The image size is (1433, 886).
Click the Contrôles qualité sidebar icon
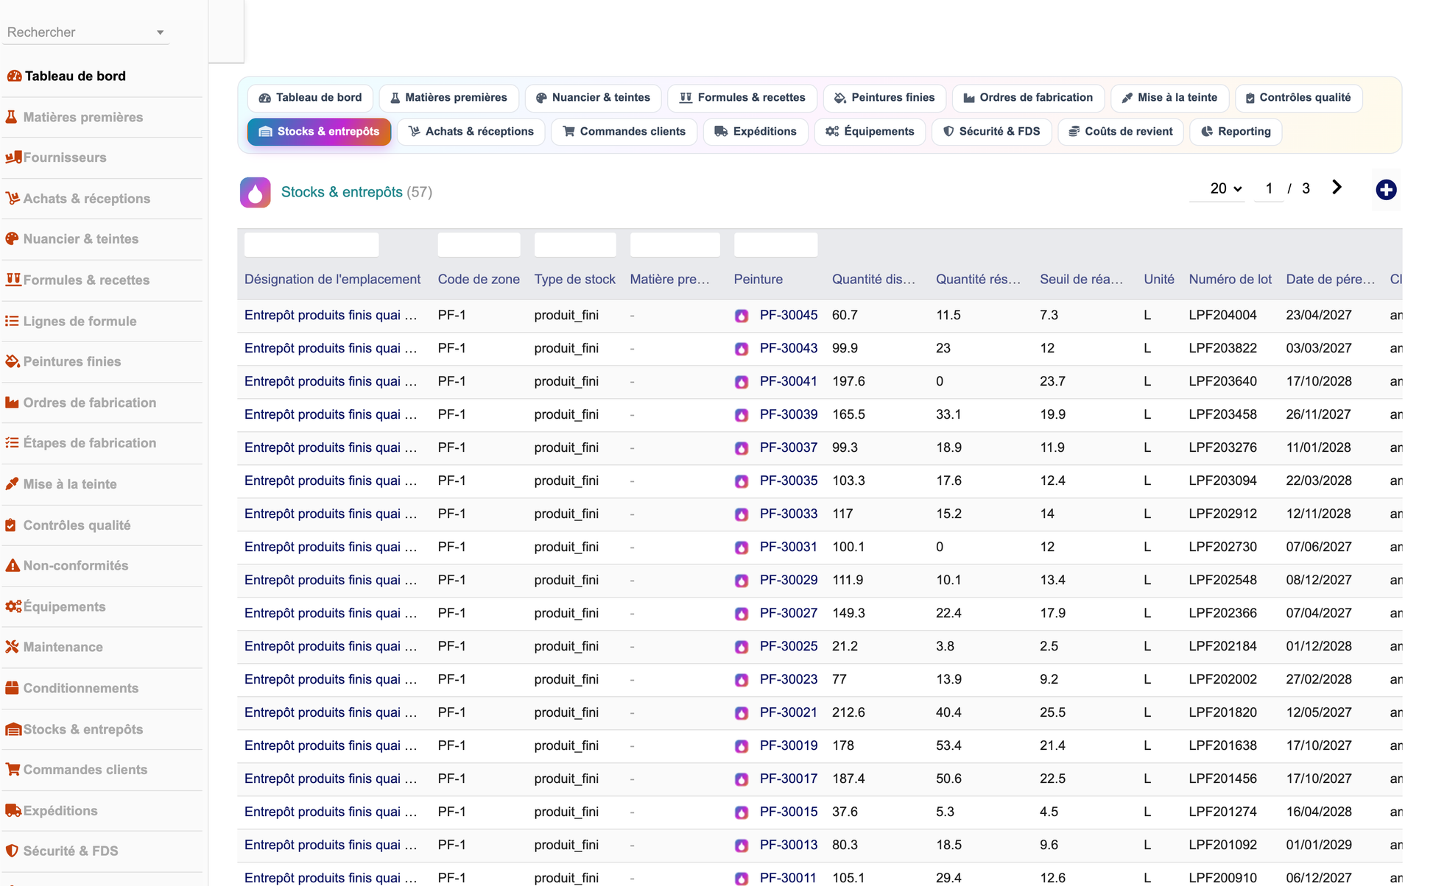10,525
